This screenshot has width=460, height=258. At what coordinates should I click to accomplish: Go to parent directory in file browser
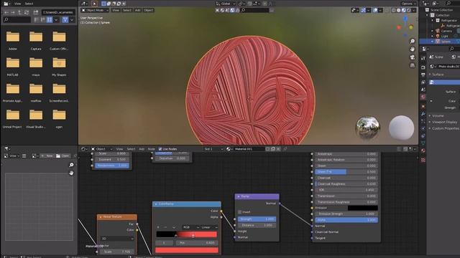click(x=19, y=13)
